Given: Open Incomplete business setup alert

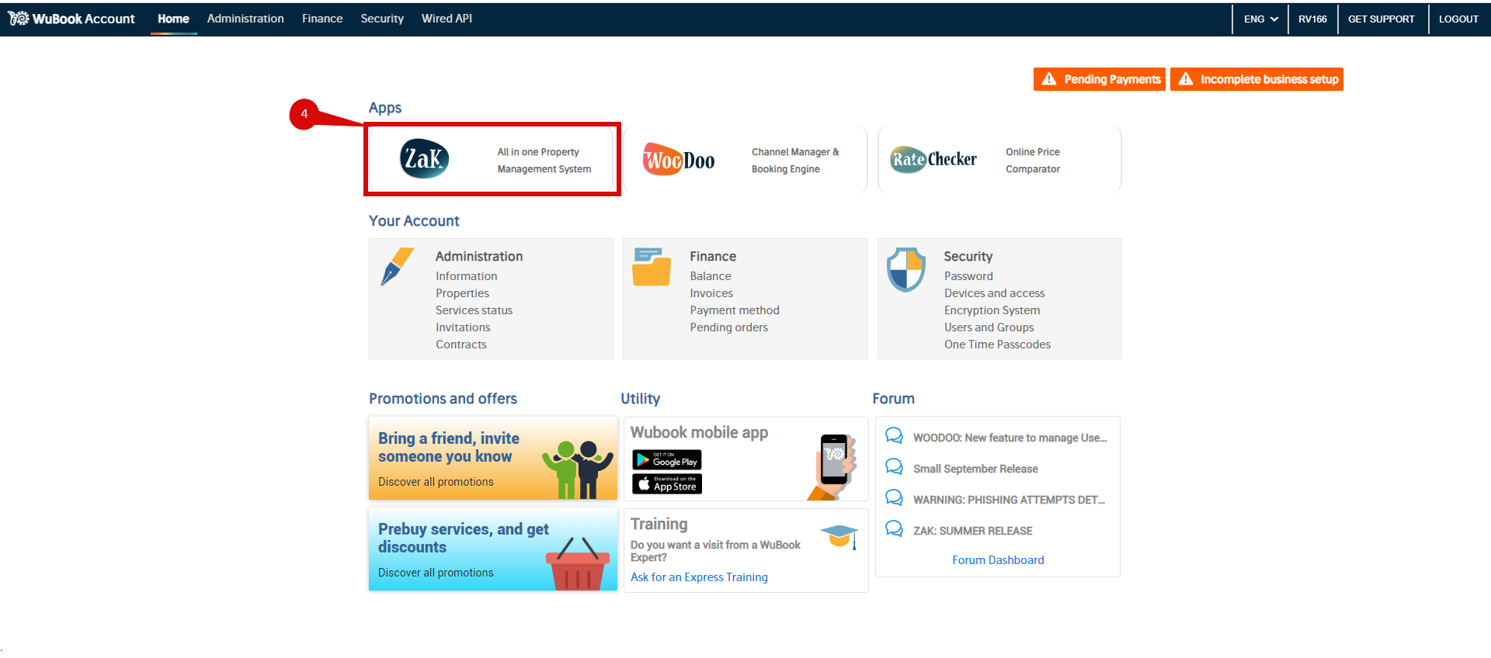Looking at the screenshot, I should click(x=1256, y=79).
